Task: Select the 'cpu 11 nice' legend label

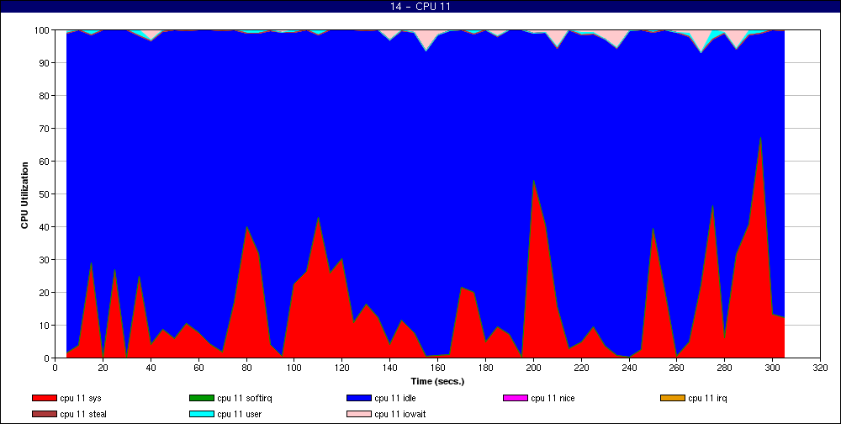Action: pyautogui.click(x=553, y=398)
